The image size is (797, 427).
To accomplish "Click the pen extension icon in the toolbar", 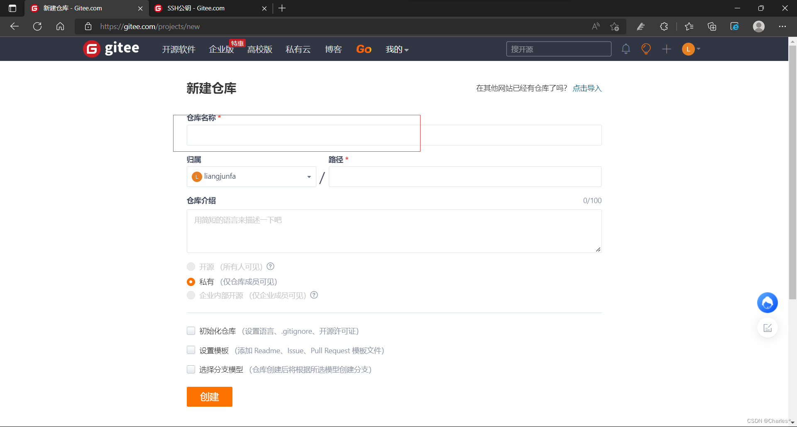I will point(641,27).
